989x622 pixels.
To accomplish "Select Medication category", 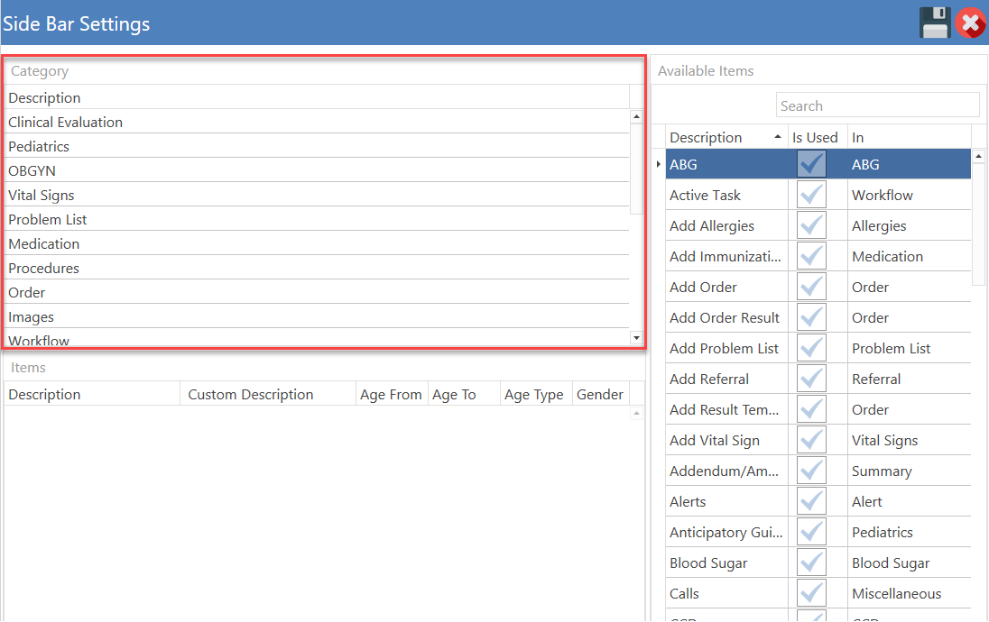I will [x=317, y=244].
